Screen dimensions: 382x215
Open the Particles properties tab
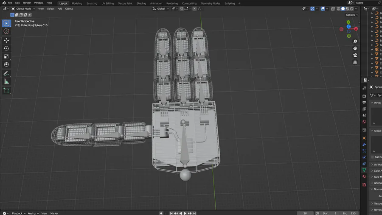[364, 151]
